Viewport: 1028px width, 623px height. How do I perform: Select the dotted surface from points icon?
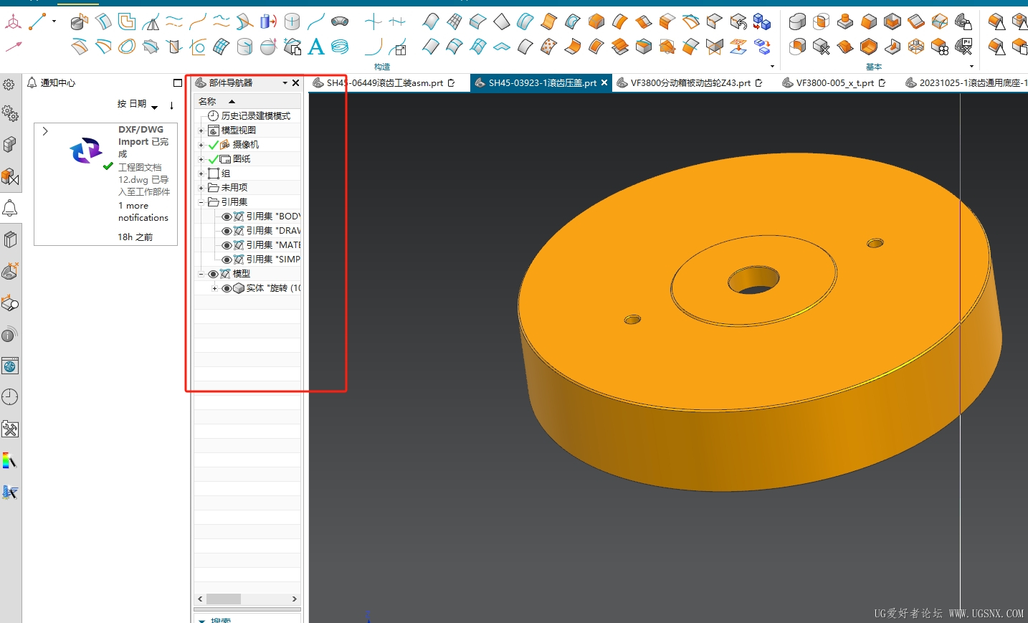point(549,47)
